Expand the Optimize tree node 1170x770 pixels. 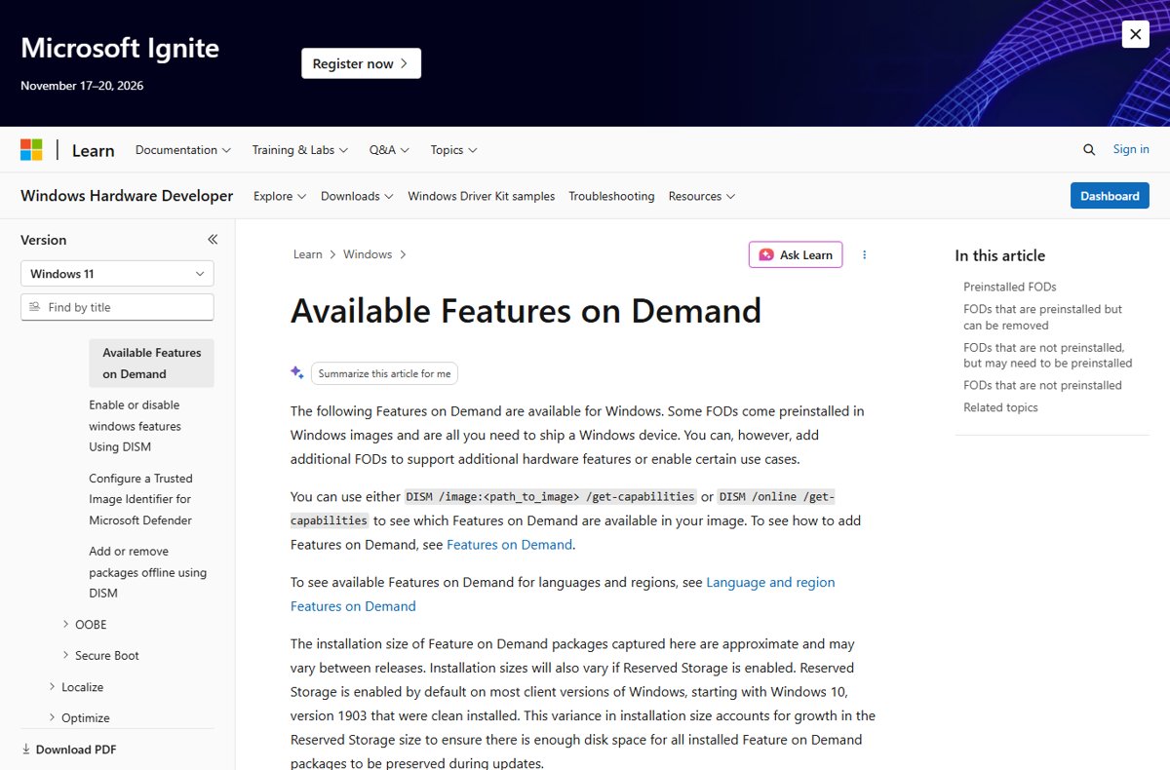tap(52, 718)
